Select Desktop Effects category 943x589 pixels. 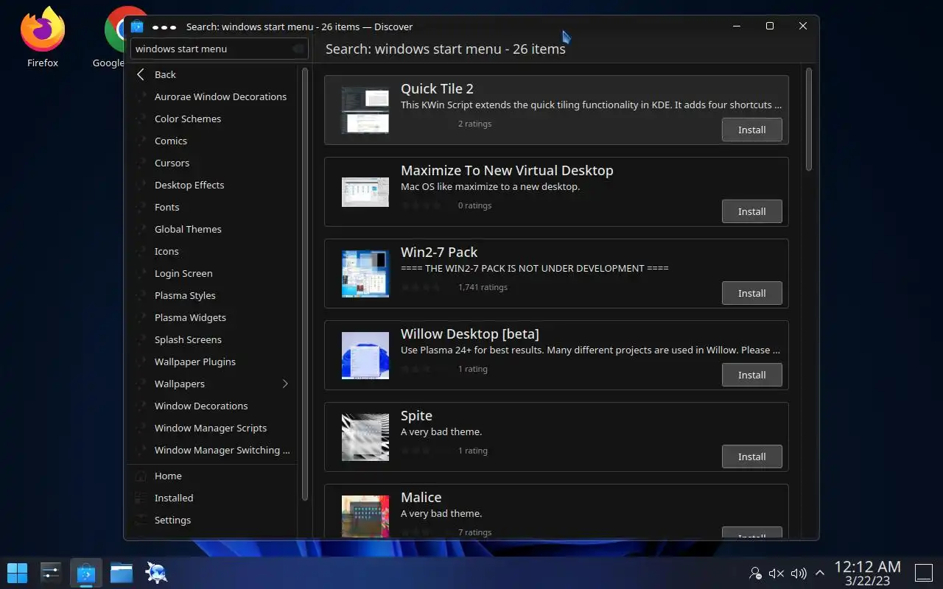[212, 185]
